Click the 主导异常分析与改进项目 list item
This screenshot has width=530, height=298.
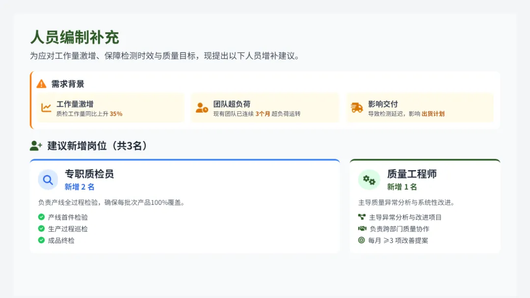(405, 217)
